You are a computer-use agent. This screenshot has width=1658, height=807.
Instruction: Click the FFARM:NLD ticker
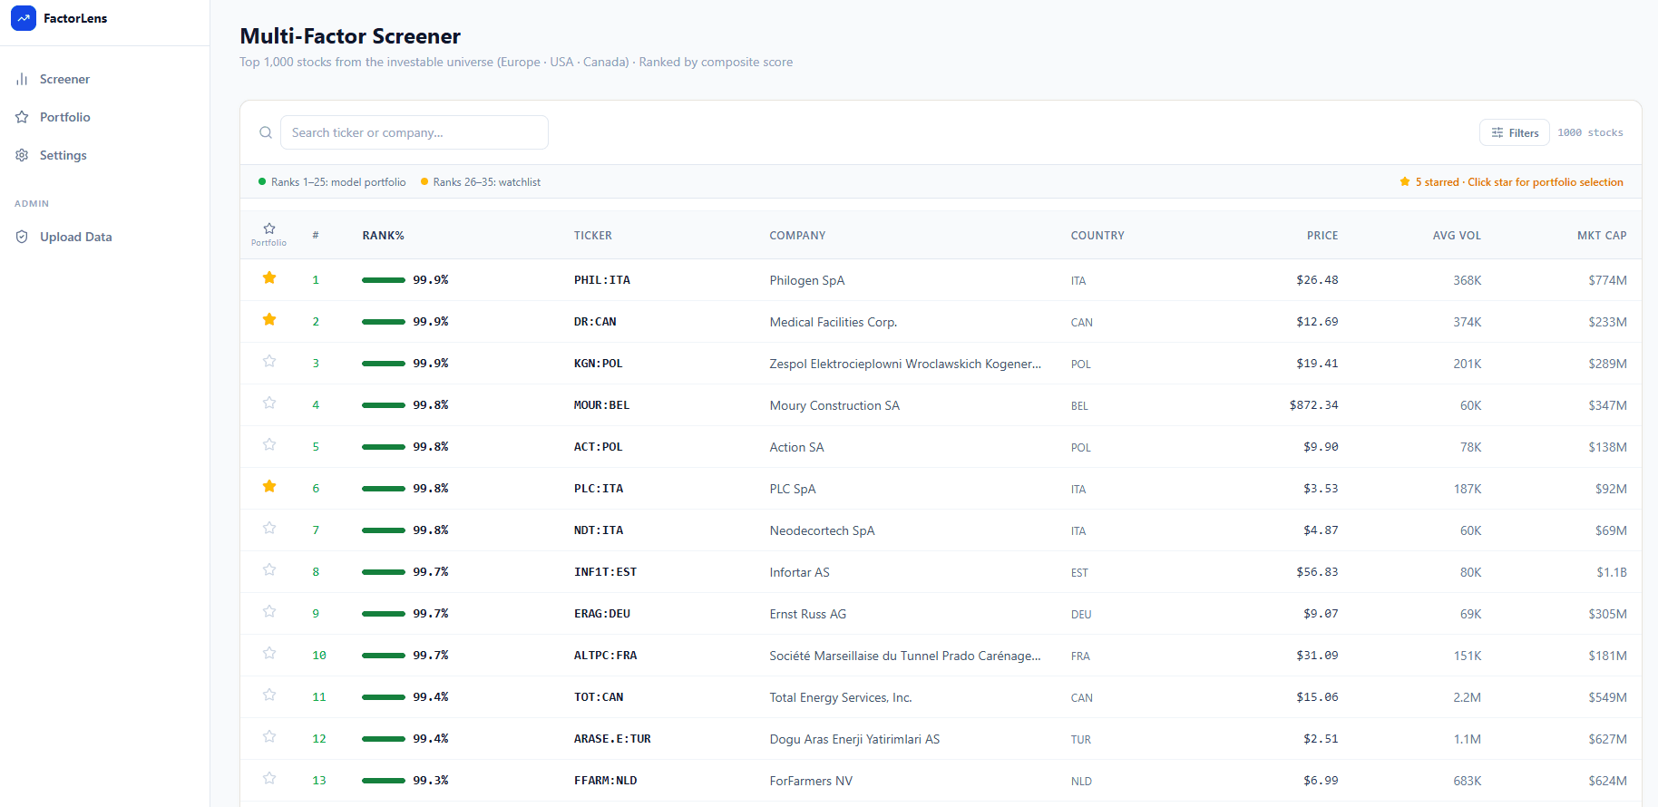[606, 781]
